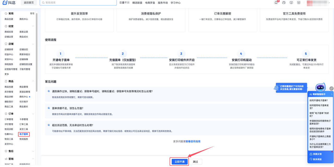This screenshot has height=167, width=334.
Task: Open the download monitor icon in header
Action: click(x=291, y=3)
